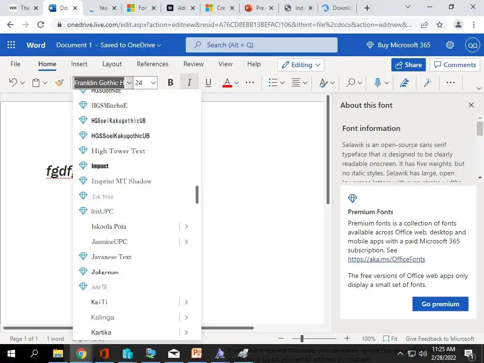484x363 pixels.
Task: Select the Format Painter icon
Action: [x=59, y=82]
